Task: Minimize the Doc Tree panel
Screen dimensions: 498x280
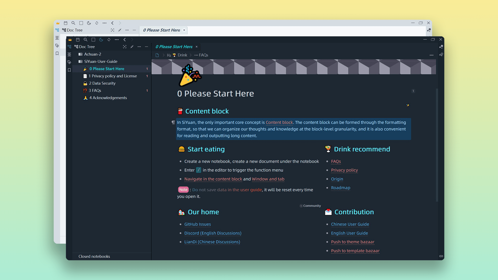Action: 147,47
